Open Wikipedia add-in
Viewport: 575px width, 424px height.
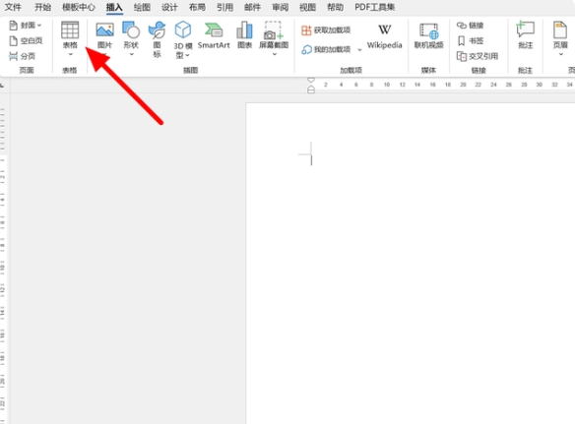(384, 36)
